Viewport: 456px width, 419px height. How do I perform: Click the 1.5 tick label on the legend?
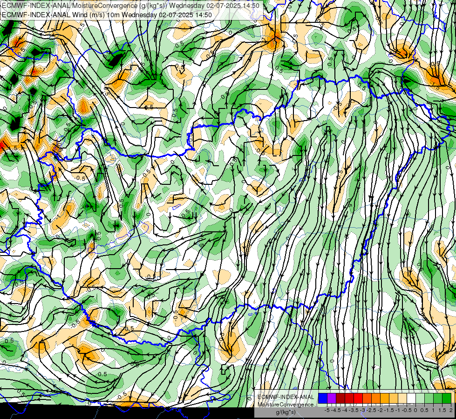[x=442, y=410]
